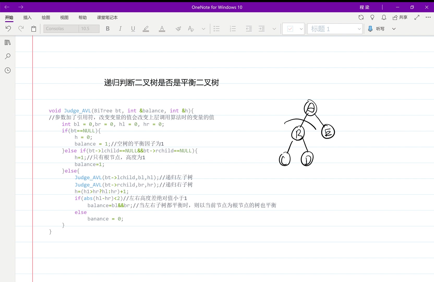Viewport: 434px width, 282px height.
Task: Open the tags dropdown arrow
Action: click(x=301, y=29)
